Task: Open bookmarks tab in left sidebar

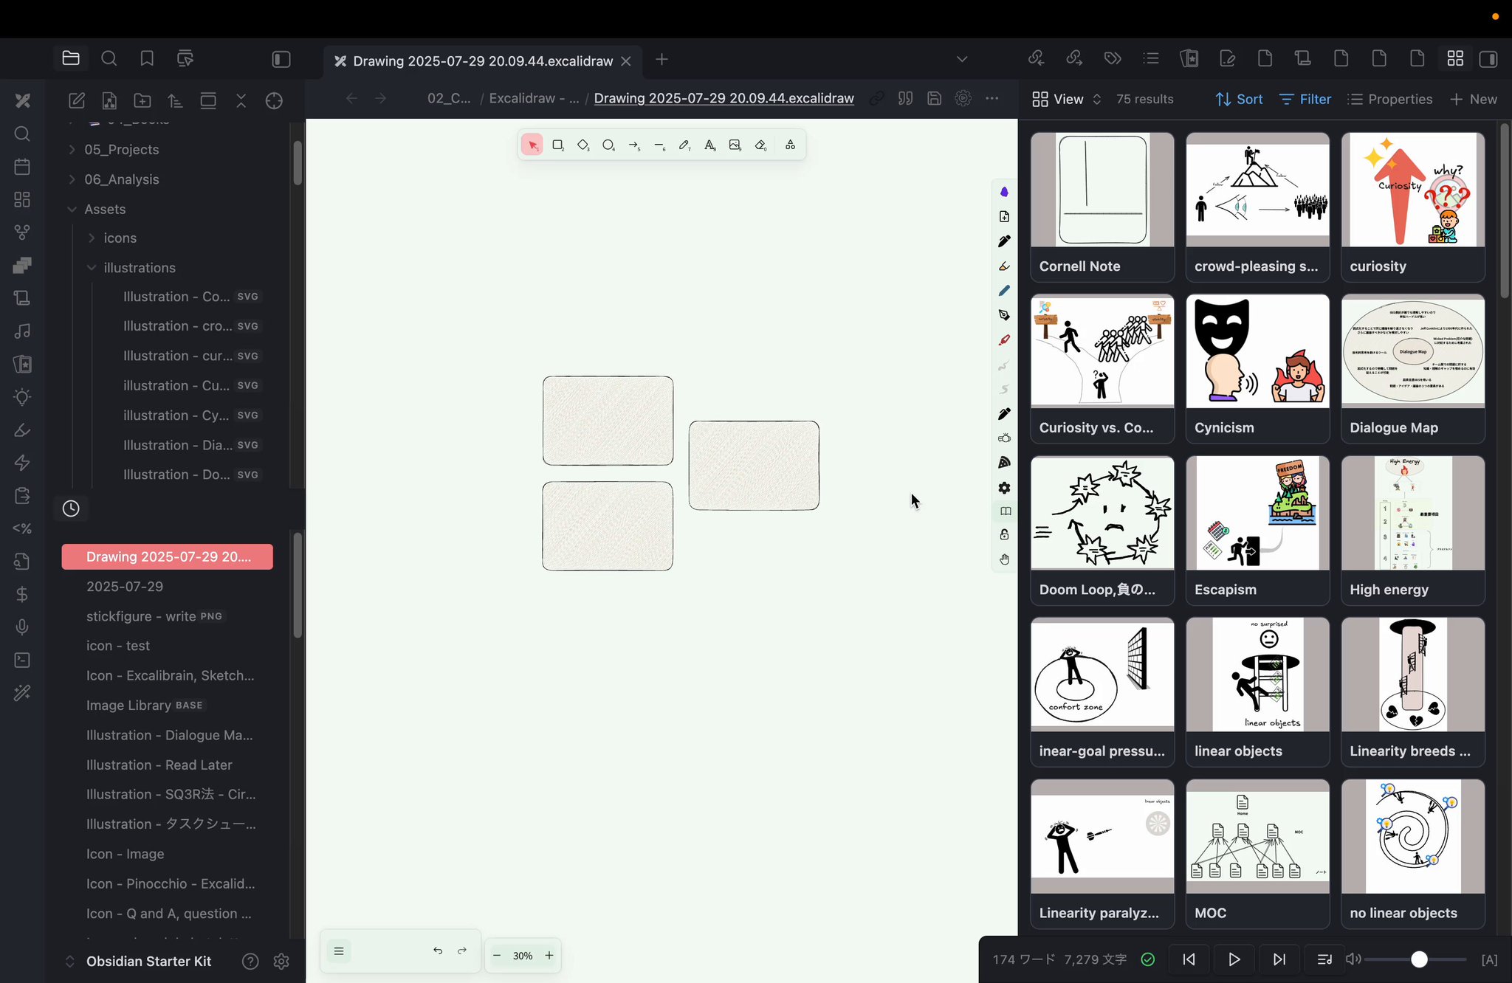Action: click(x=147, y=58)
